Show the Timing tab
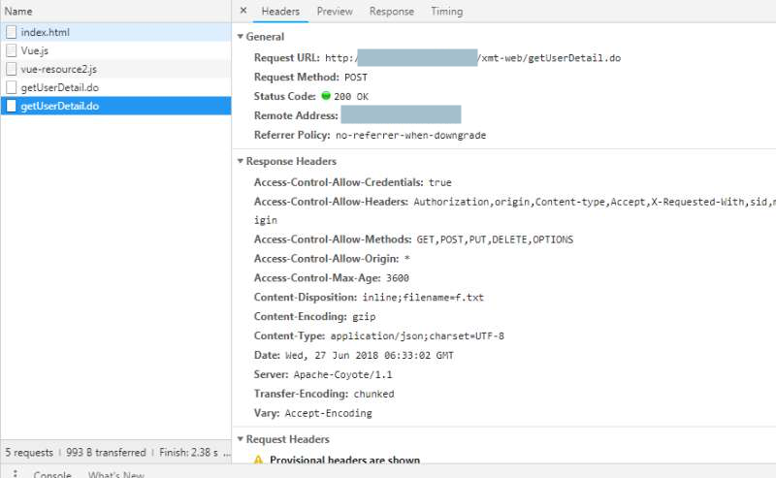This screenshot has width=776, height=478. click(x=446, y=12)
